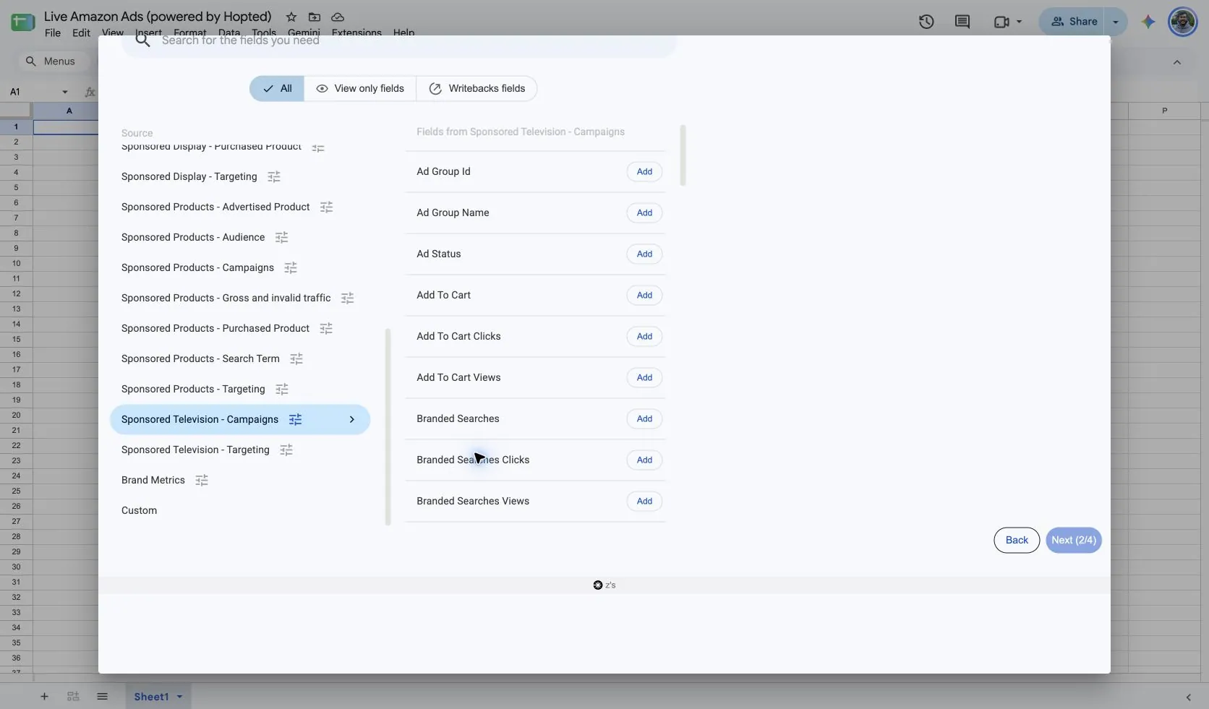Click tune icon beside Brand Metrics

click(202, 480)
